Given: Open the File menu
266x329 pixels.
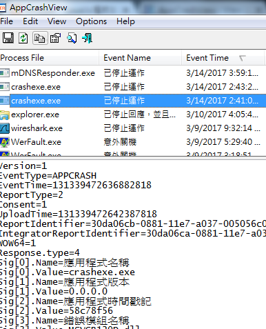Looking at the screenshot, I should pyautogui.click(x=6, y=21).
